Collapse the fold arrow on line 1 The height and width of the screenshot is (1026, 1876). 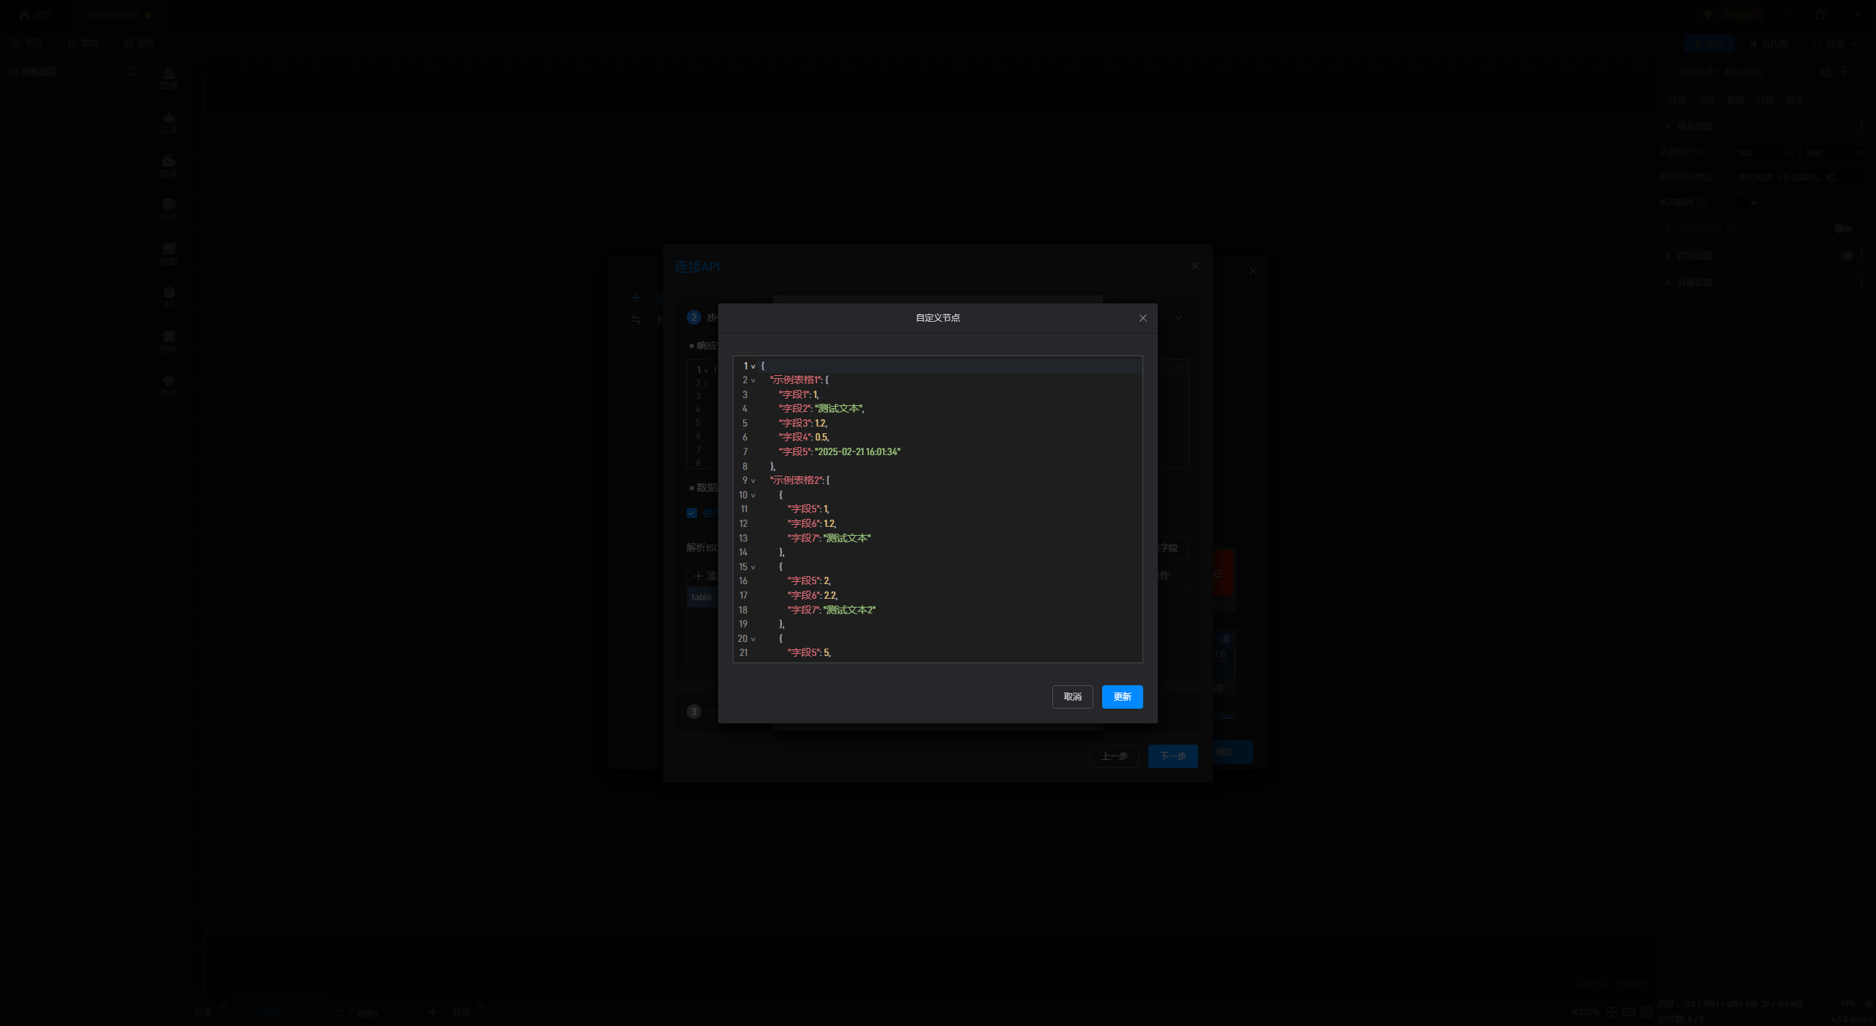click(x=753, y=366)
